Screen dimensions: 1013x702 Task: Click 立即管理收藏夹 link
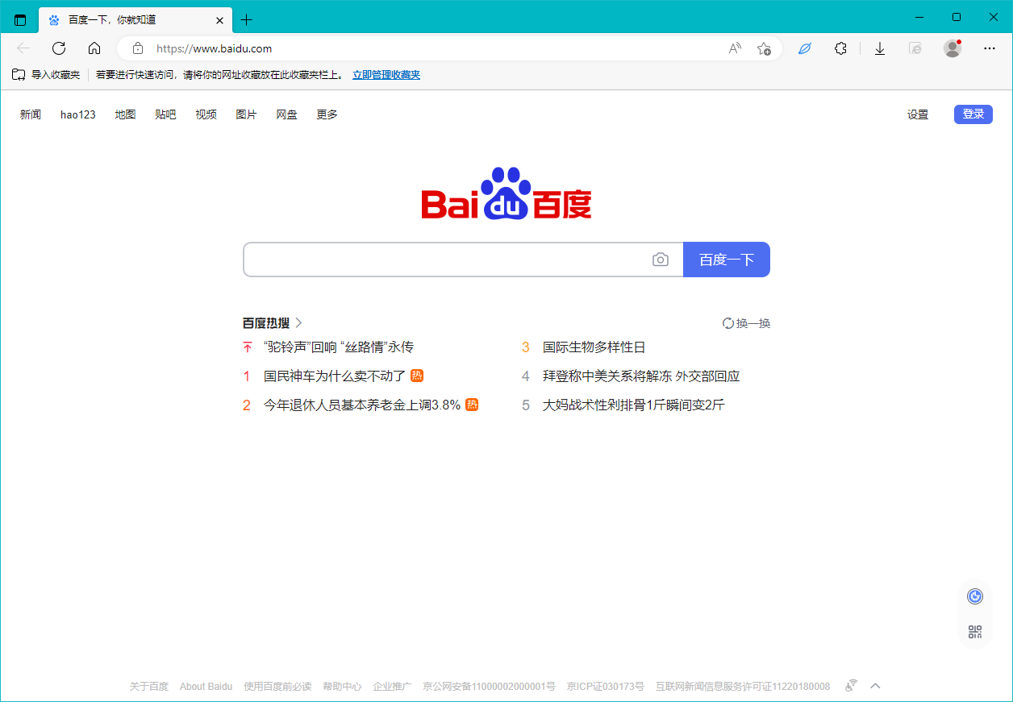386,74
